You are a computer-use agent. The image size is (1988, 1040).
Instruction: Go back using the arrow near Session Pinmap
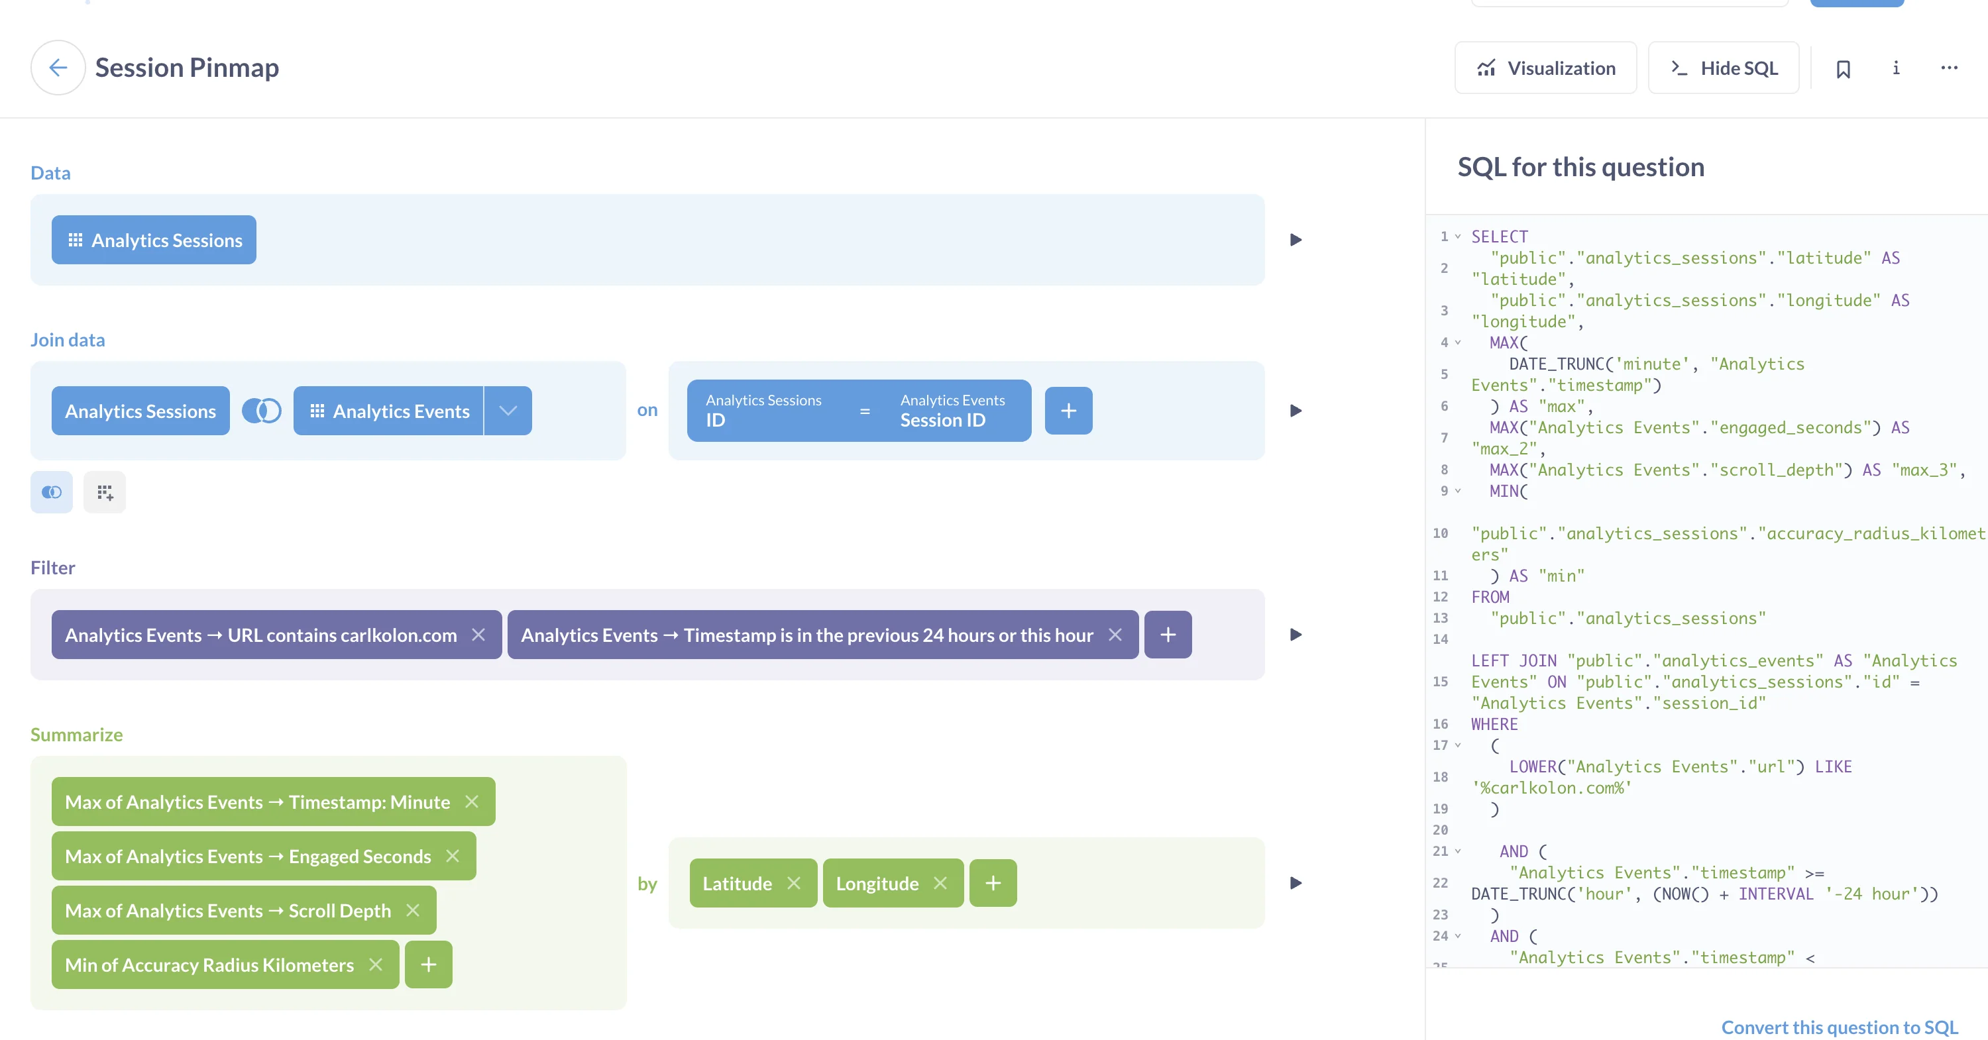tap(58, 68)
